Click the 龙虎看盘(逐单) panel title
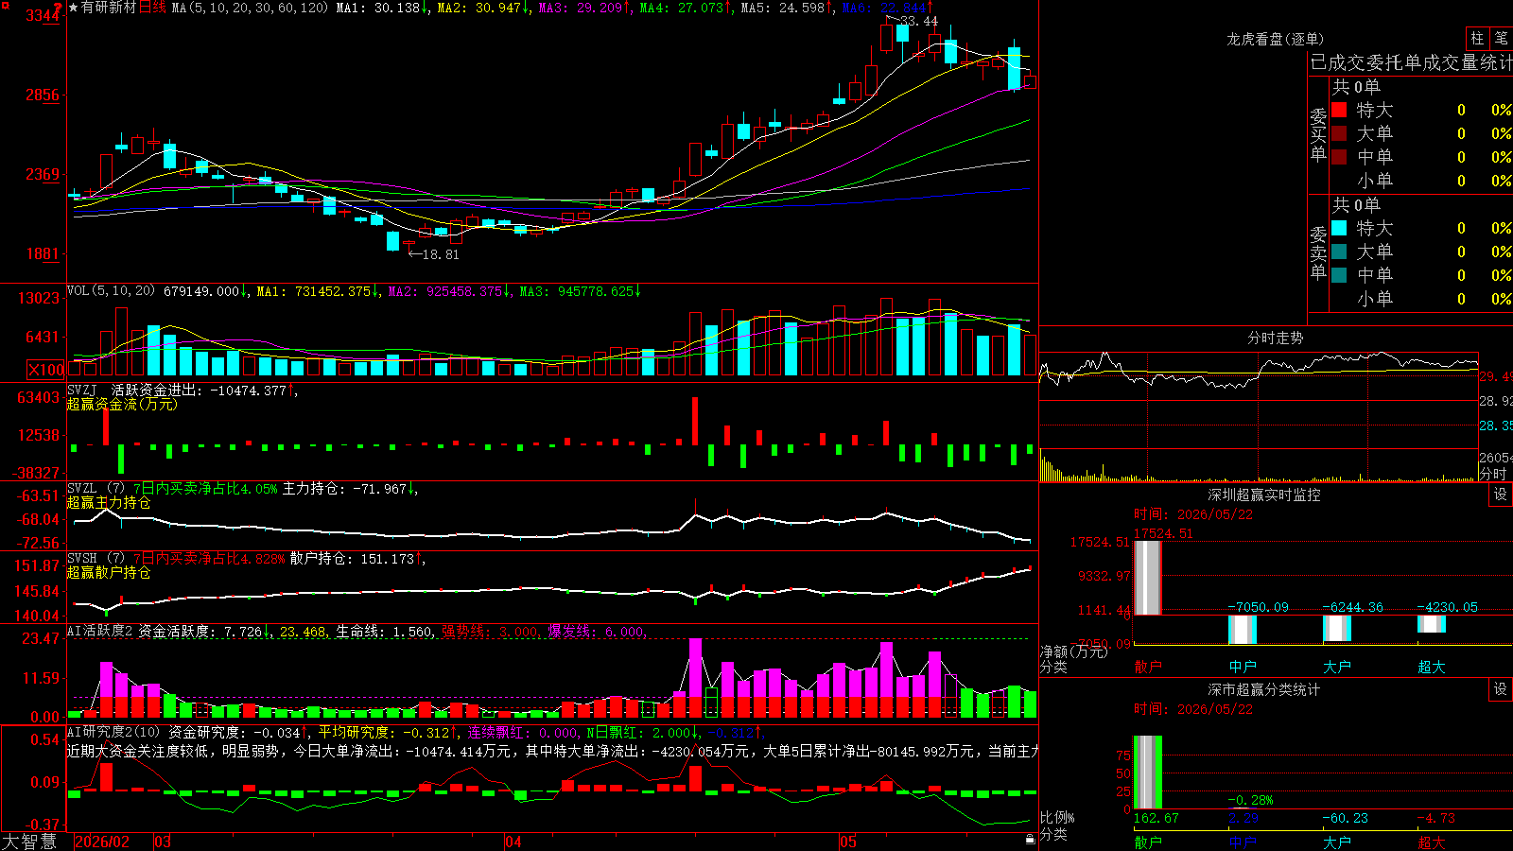The width and height of the screenshot is (1513, 851). point(1275,39)
